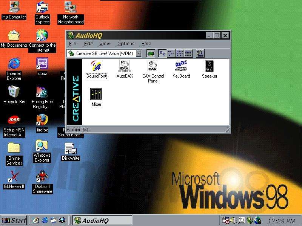
Task: Select Outlook Express desktop icon
Action: click(42, 13)
